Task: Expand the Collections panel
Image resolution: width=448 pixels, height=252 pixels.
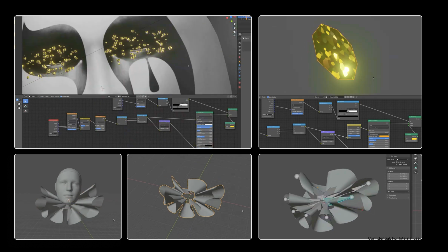Action: pos(392,195)
